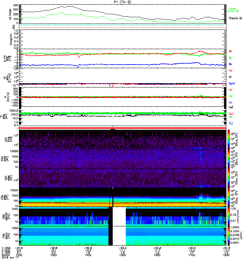Click the green By legend label
This screenshot has width=245, height=262.
(230, 58)
